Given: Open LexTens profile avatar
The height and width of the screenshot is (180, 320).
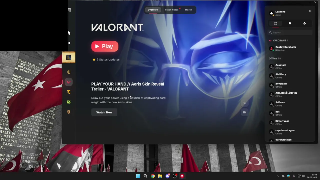Looking at the screenshot, I should tap(271, 13).
